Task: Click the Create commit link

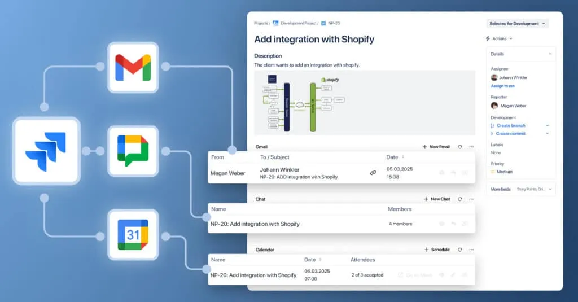Action: click(x=510, y=134)
